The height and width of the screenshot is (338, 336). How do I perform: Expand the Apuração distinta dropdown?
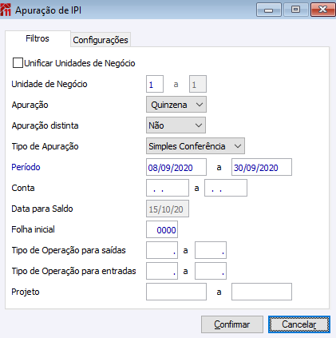coord(176,125)
